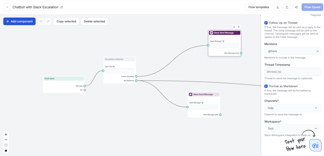Screen dimensions: 324x156
Task: Fit the flow view to screen
Action: point(6,145)
